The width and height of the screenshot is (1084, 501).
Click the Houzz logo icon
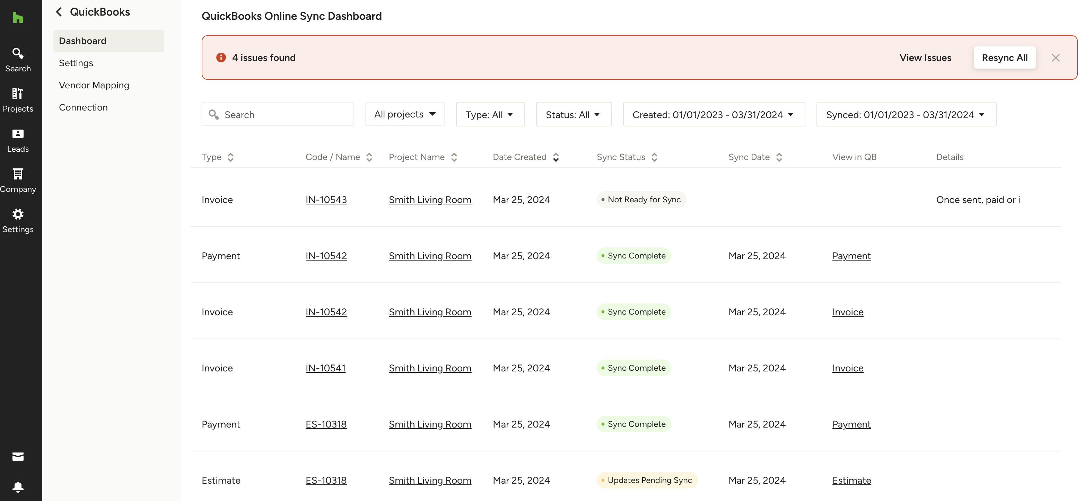pyautogui.click(x=18, y=18)
